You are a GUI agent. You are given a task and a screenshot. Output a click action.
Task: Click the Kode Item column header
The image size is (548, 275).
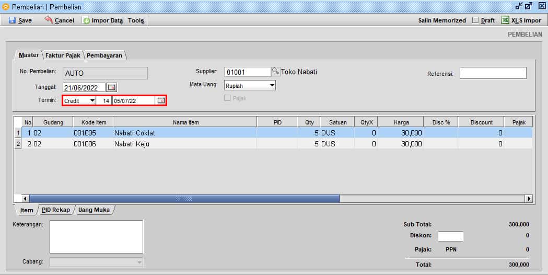pyautogui.click(x=94, y=122)
